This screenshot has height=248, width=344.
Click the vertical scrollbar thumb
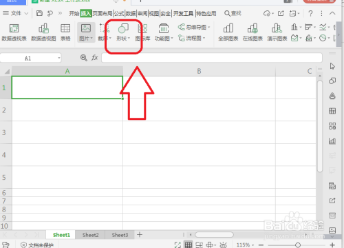[320, 126]
